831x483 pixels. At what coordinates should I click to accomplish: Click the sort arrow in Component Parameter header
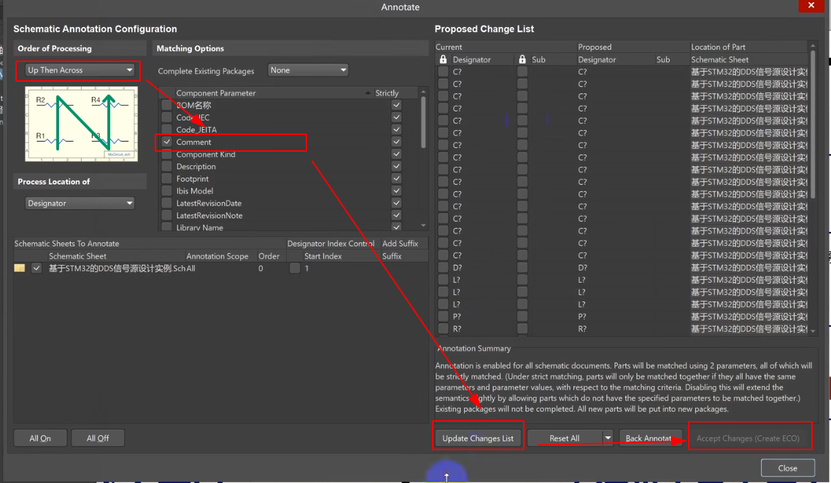368,93
